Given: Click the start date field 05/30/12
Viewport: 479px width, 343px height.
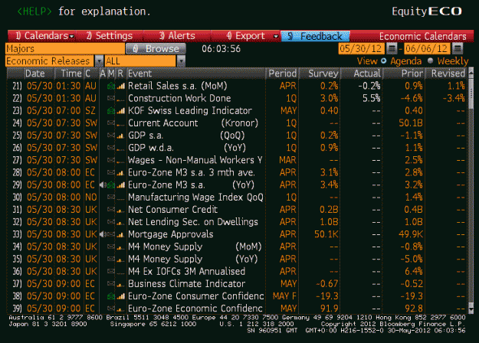Looking at the screenshot, I should point(361,48).
